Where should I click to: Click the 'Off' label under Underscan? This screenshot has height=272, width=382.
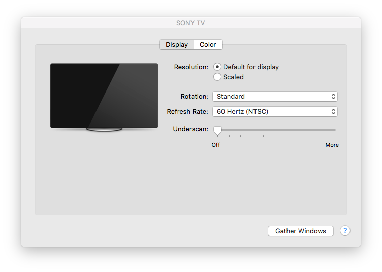[215, 145]
